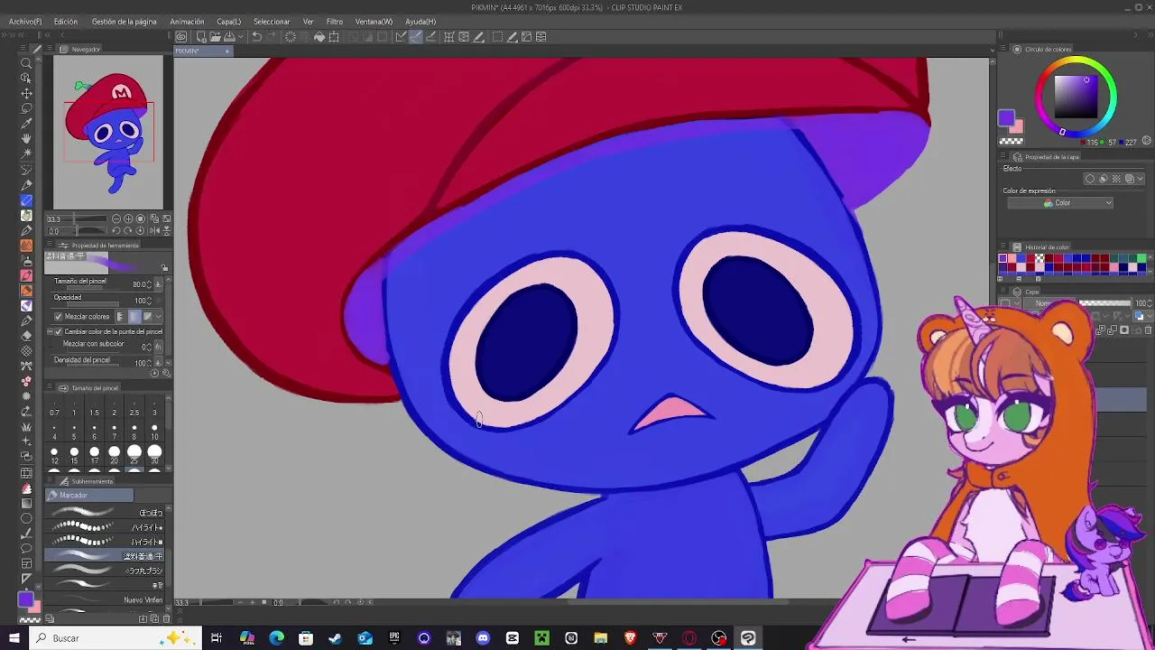Open Propiedad de herramienta panel menu

coord(50,244)
